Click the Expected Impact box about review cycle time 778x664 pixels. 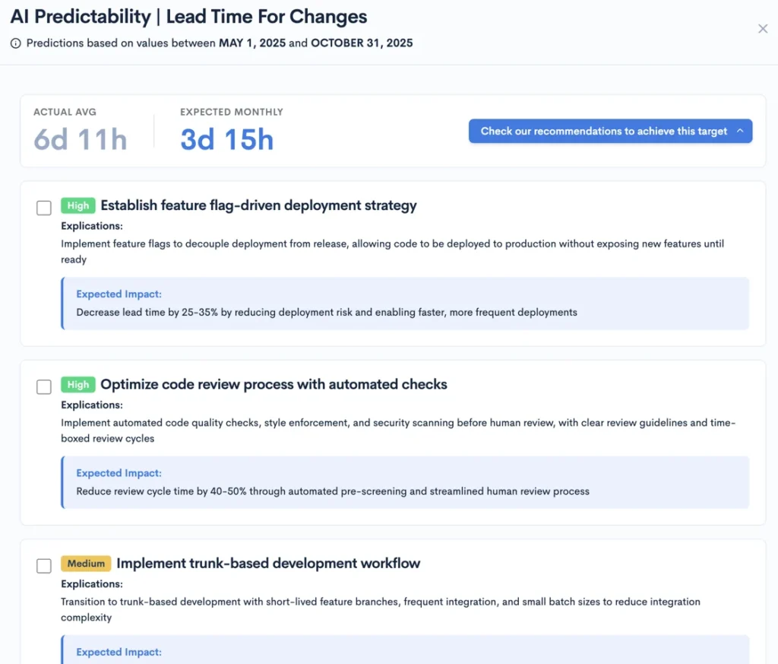click(406, 482)
